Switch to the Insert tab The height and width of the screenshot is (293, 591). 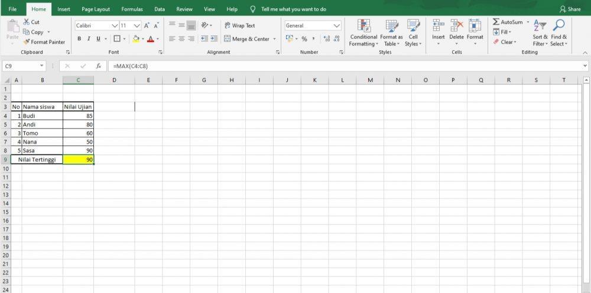coord(64,9)
